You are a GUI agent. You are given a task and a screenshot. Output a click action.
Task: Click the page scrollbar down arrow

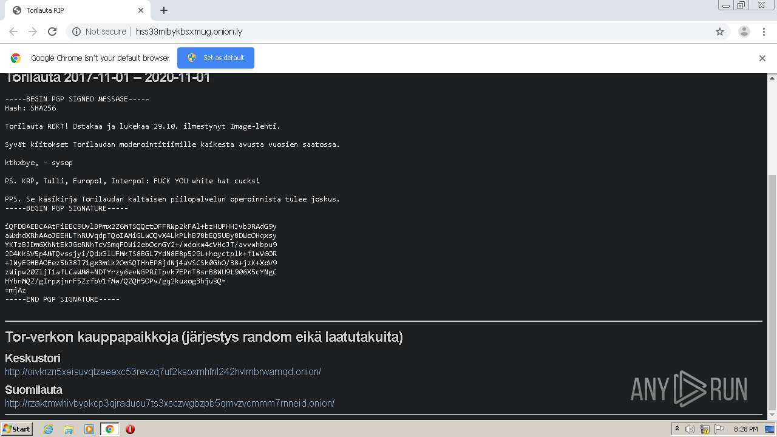click(x=772, y=414)
